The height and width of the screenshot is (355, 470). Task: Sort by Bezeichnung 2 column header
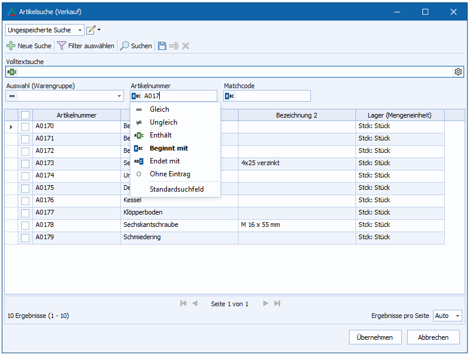pos(296,115)
